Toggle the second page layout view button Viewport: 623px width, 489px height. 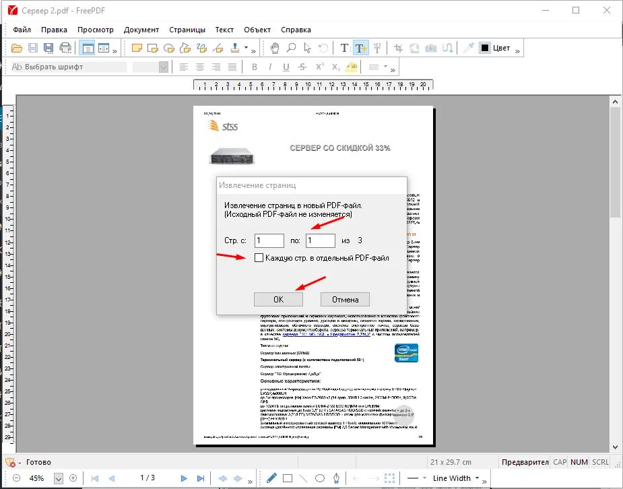coord(104,48)
